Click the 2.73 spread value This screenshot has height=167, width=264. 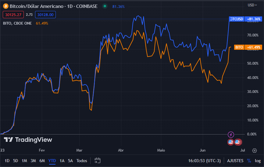[29, 15]
